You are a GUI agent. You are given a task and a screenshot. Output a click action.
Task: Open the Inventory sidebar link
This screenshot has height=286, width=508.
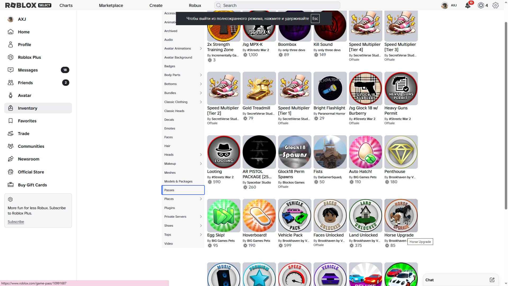point(38,108)
